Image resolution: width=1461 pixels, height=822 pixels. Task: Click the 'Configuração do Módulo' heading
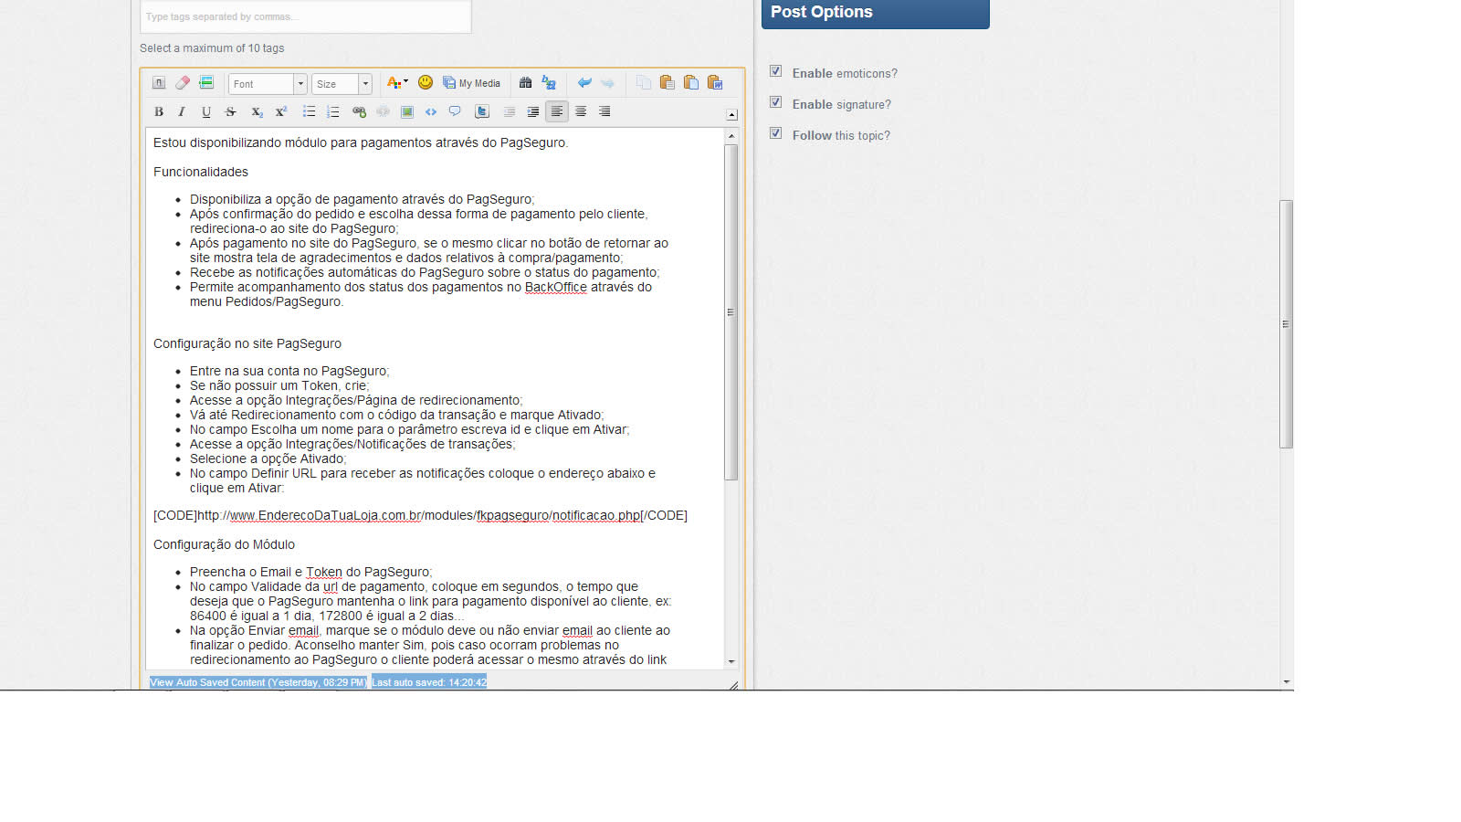click(x=224, y=544)
